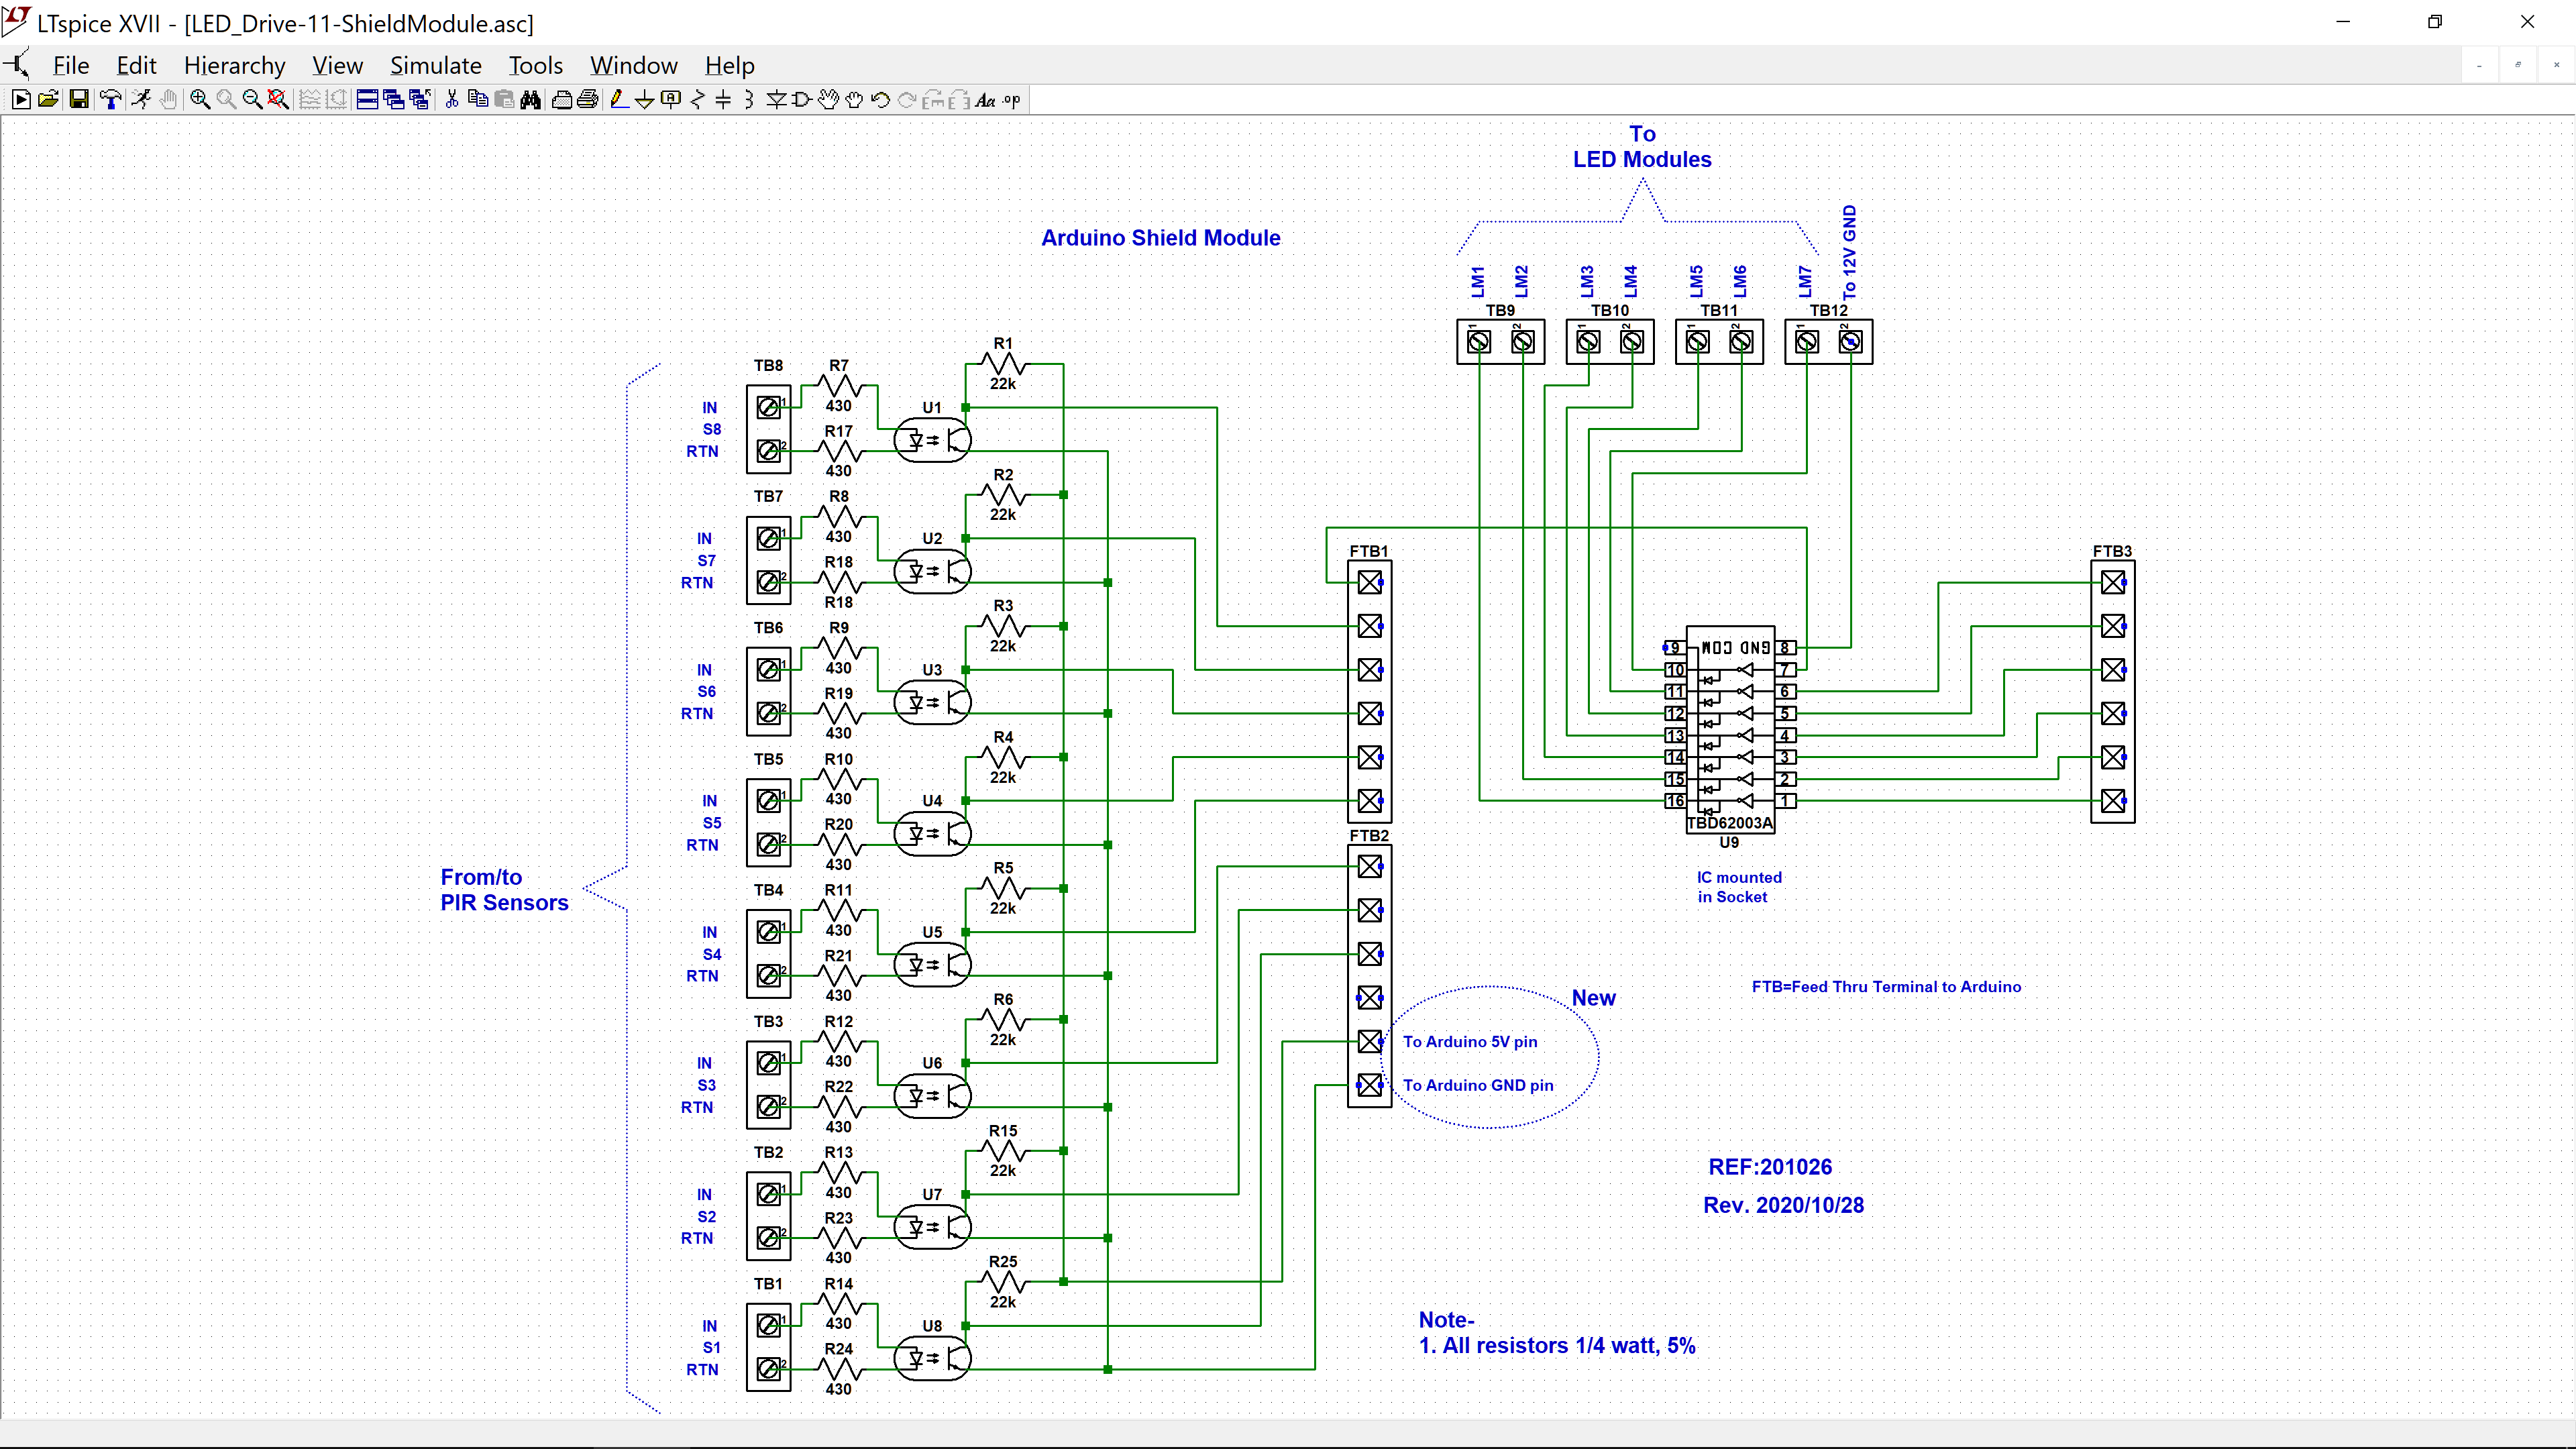2576x1449 pixels.
Task: Click the Paste clipboard icon
Action: [x=504, y=99]
